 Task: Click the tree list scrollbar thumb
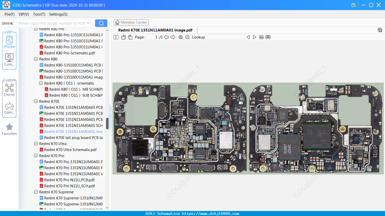107,123
